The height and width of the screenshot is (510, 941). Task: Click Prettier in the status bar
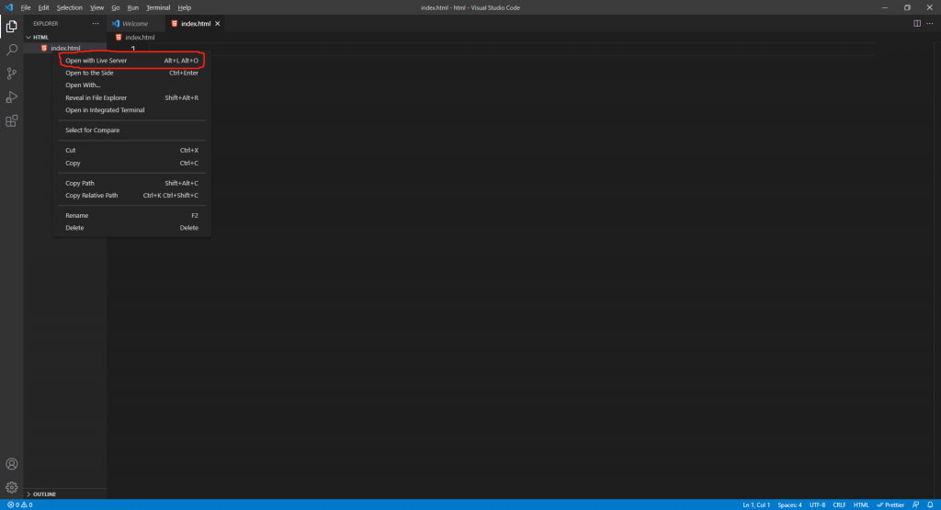[x=890, y=504]
